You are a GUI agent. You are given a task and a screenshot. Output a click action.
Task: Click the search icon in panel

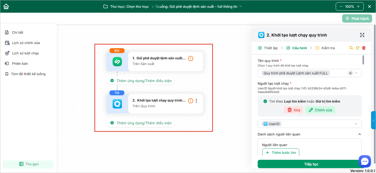pos(351,48)
